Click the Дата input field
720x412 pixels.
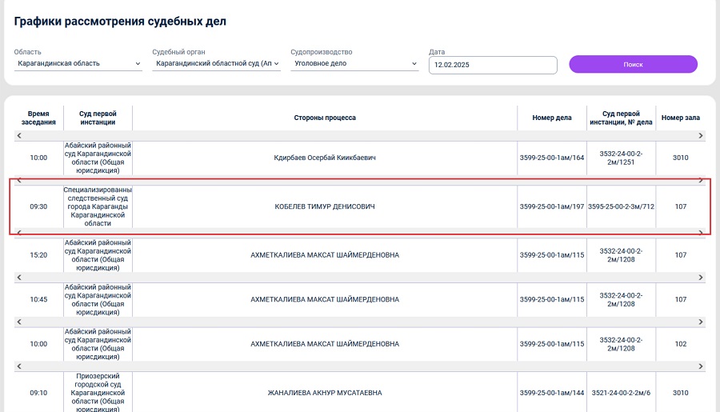[x=493, y=65]
